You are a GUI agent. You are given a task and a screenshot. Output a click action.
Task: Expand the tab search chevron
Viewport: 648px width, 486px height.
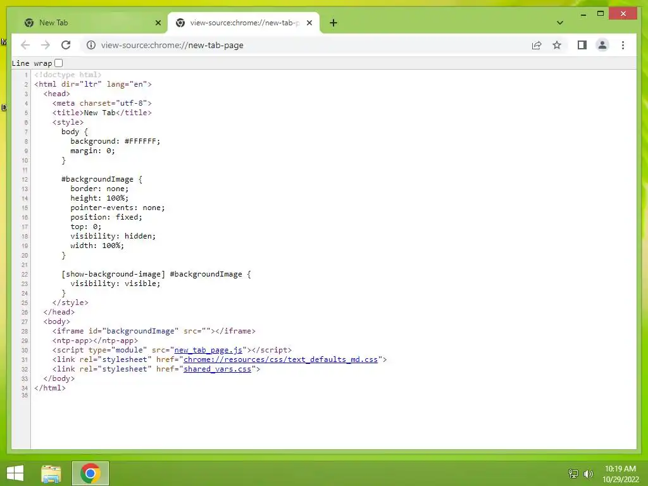(x=560, y=23)
